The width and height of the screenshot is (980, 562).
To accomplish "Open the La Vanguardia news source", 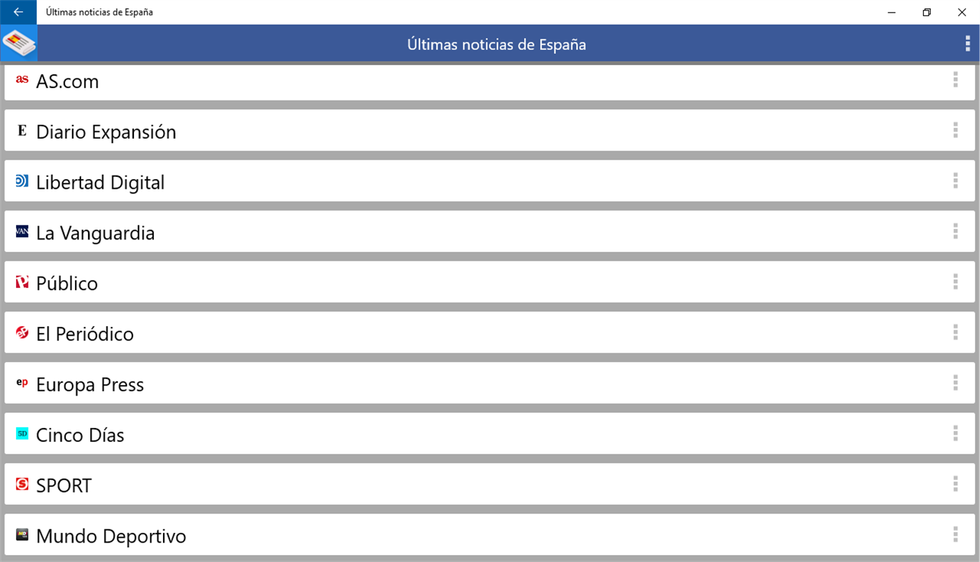I will [x=95, y=233].
